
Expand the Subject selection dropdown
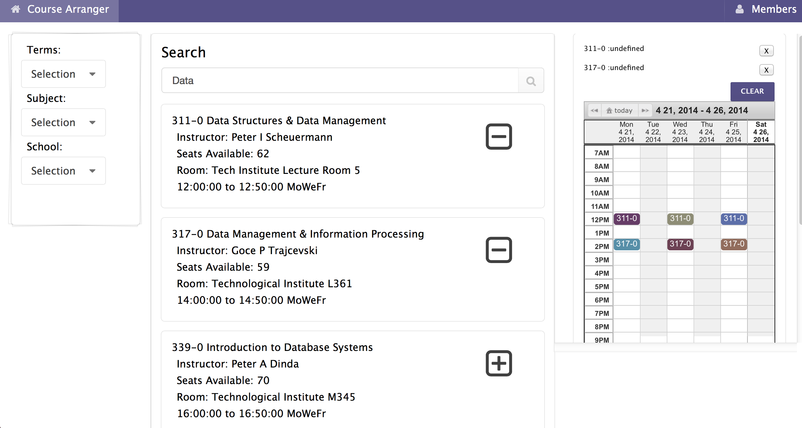tap(63, 123)
